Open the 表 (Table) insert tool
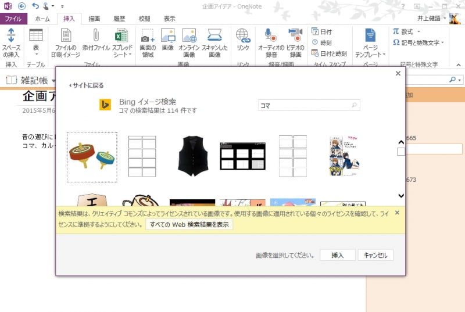Image resolution: width=465 pixels, height=312 pixels. (36, 35)
